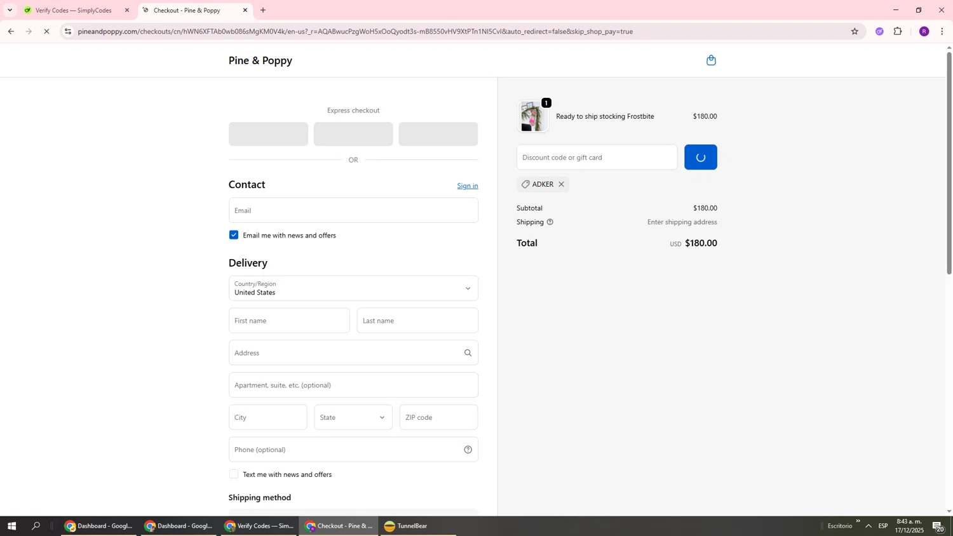Click the Email input field
This screenshot has height=536, width=953.
click(353, 210)
